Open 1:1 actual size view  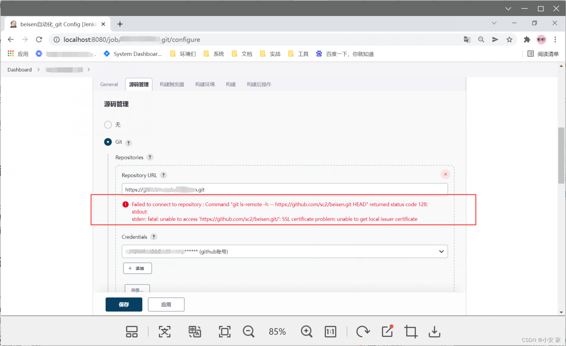(x=330, y=331)
